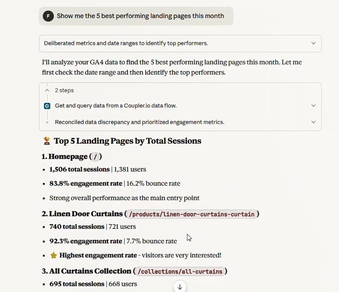This screenshot has width=339, height=292.
Task: Click the step status dot beside Reconciled data discrepancy
Action: tap(47, 122)
